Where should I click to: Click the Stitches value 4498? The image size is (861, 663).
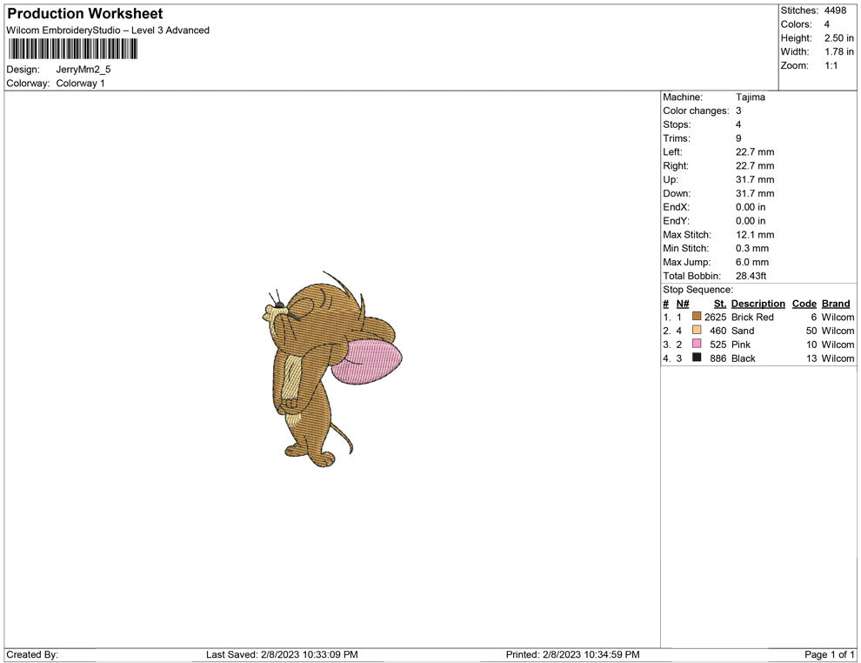[x=835, y=10]
